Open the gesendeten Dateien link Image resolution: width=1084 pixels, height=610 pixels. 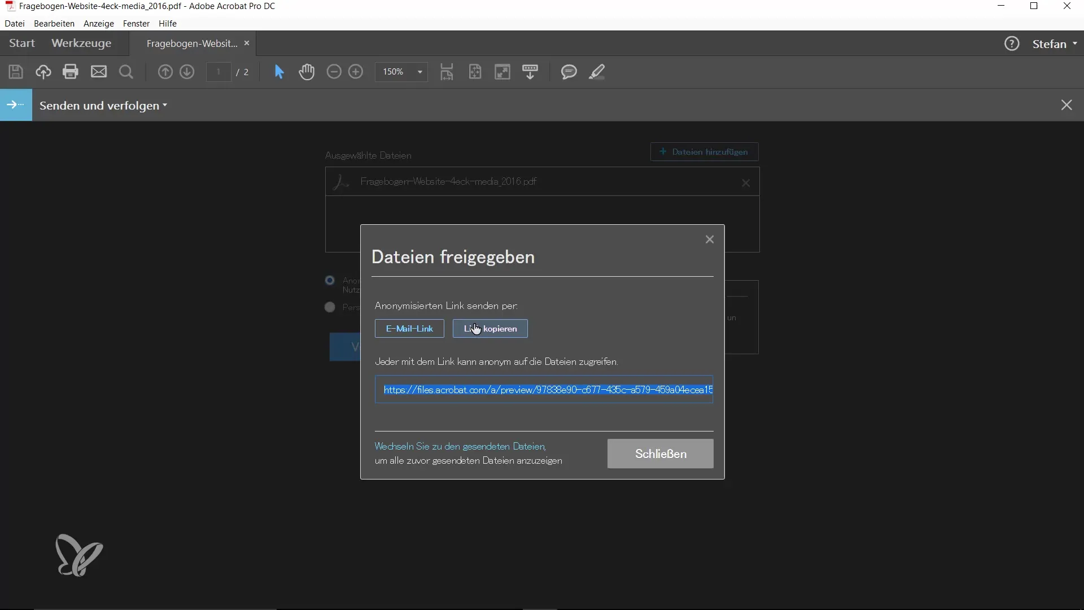tap(460, 446)
